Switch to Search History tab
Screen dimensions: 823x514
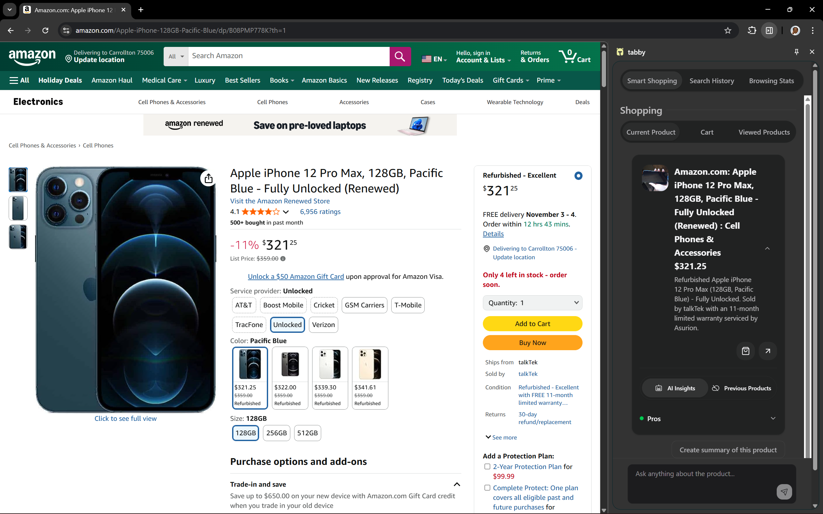click(x=711, y=81)
